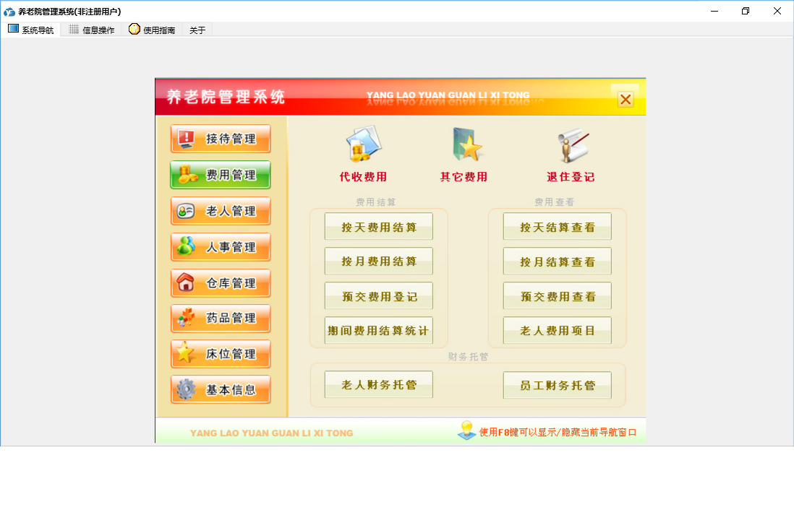Click the lightbulb tip icon in footer
Screen dimensions: 794x515
[x=466, y=430]
